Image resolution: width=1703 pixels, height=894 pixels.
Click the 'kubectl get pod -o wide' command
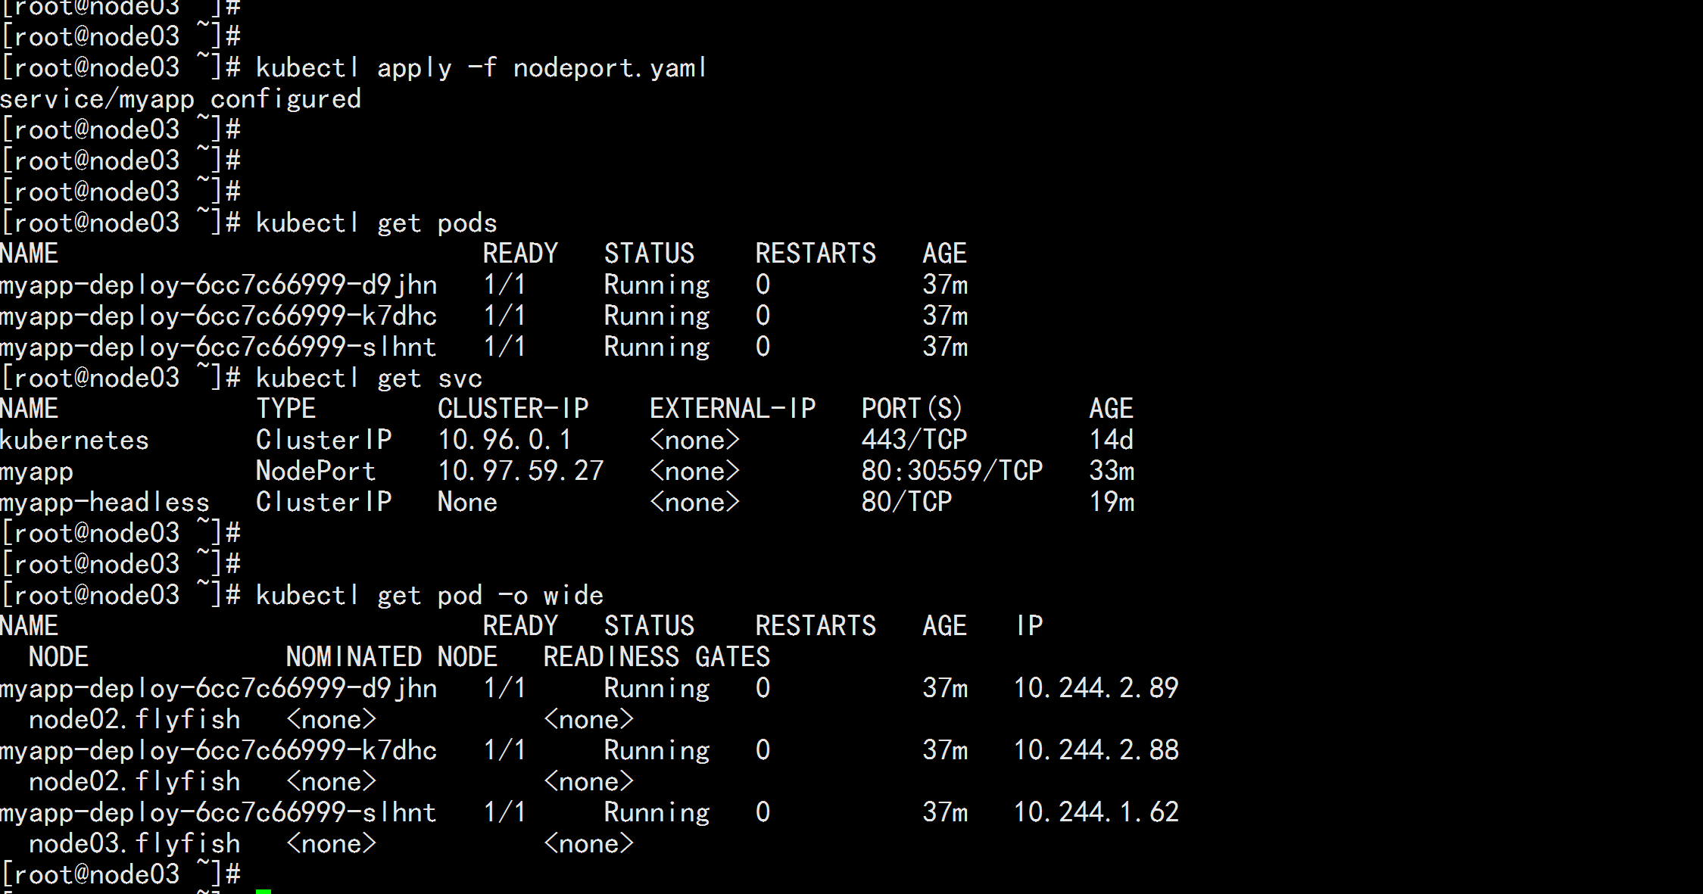point(429,596)
